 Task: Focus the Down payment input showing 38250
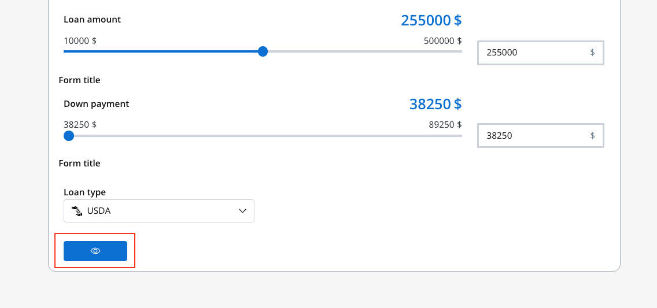(x=541, y=136)
